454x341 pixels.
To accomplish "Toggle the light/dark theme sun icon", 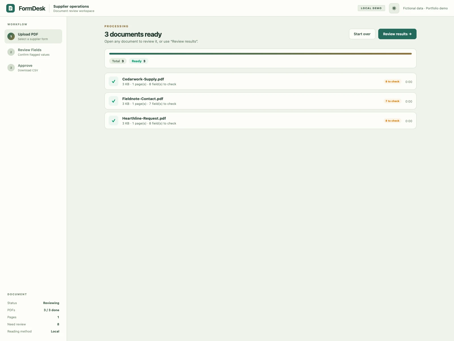I will 394,8.
